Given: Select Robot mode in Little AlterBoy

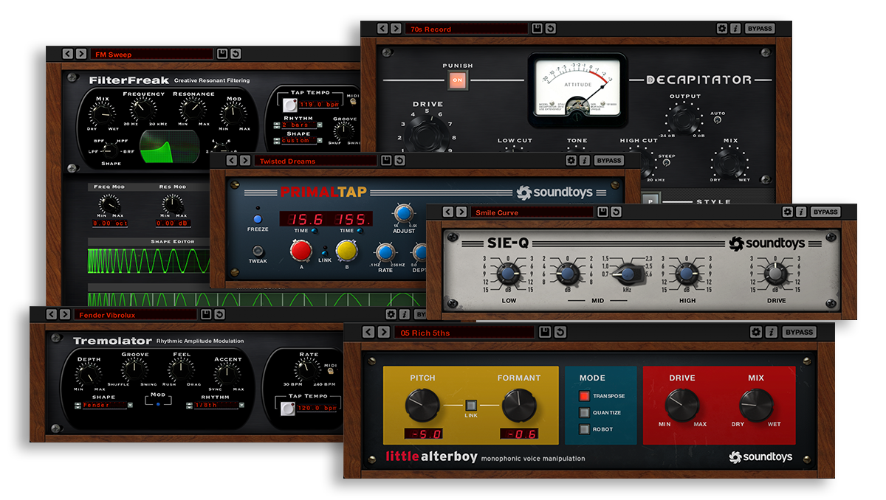Looking at the screenshot, I should tap(584, 429).
